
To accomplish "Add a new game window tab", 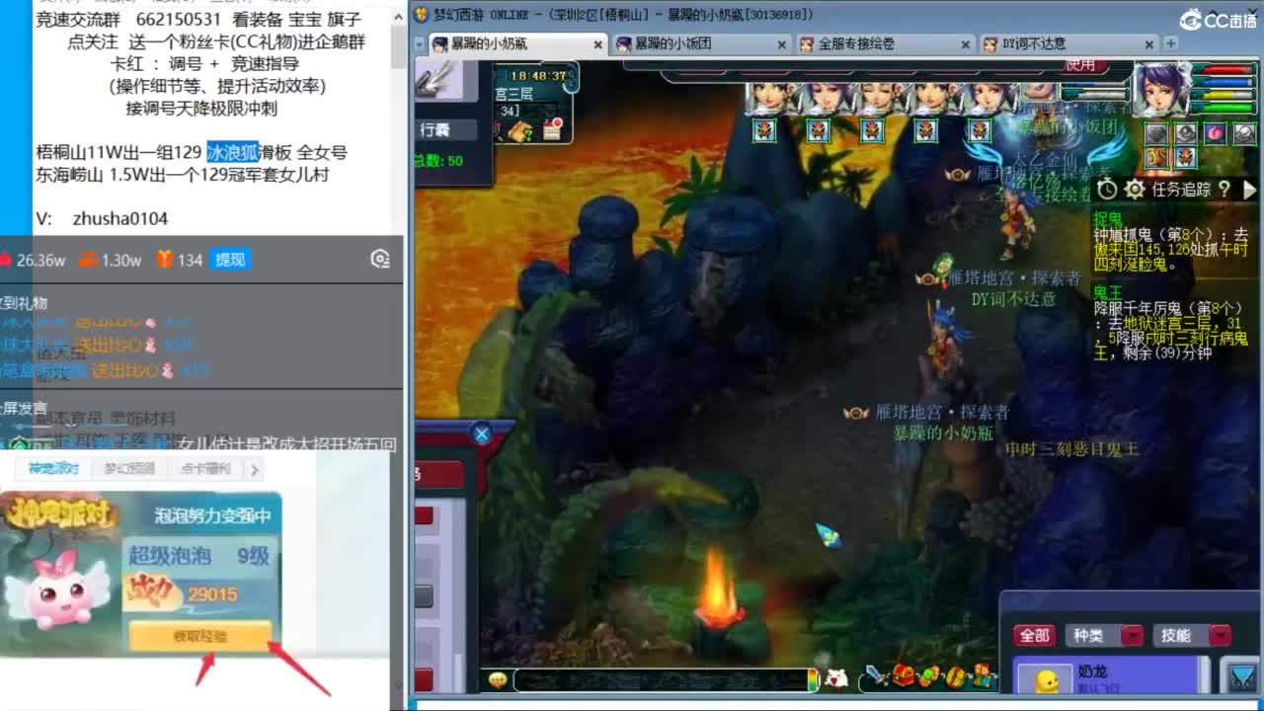I will tap(1170, 43).
